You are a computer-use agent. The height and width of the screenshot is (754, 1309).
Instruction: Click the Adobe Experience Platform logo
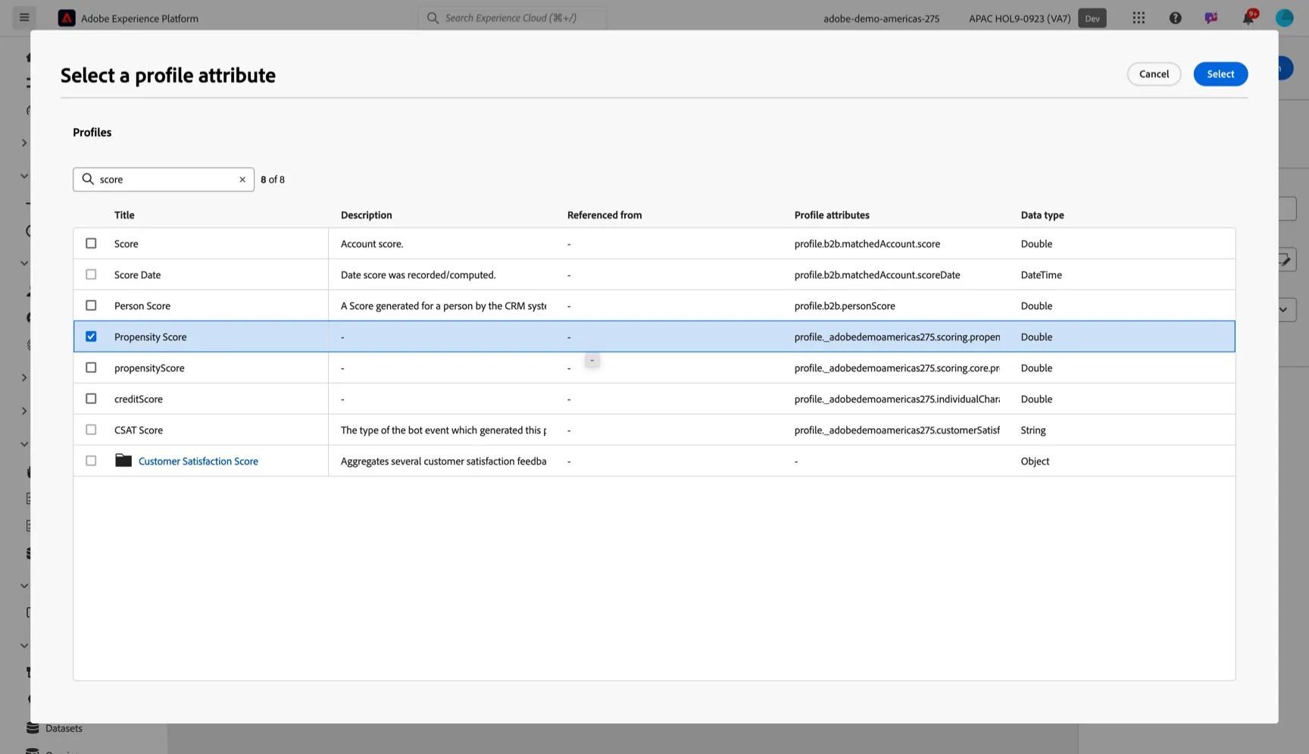(x=67, y=18)
